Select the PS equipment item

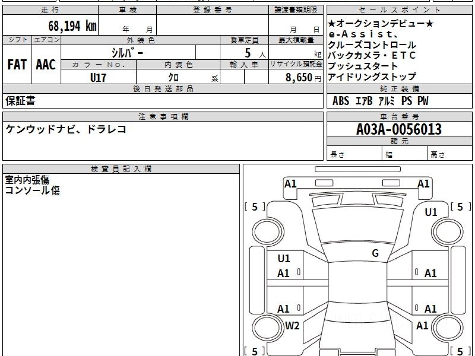(407, 101)
